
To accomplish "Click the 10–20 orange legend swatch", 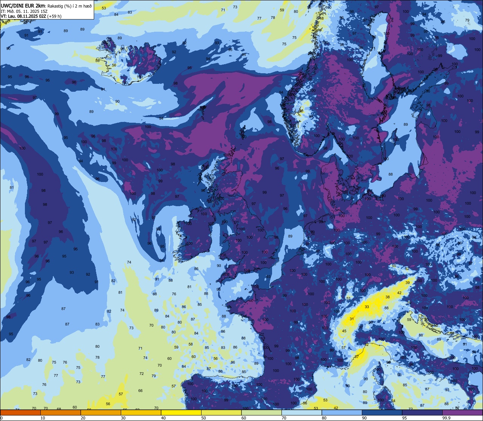I will [x=60, y=412].
